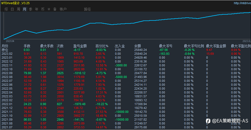Click the 路径 path label

point(87,9)
